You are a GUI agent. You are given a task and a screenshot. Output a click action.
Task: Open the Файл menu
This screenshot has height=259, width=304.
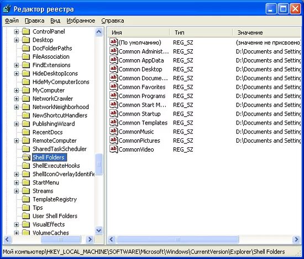tap(12, 20)
